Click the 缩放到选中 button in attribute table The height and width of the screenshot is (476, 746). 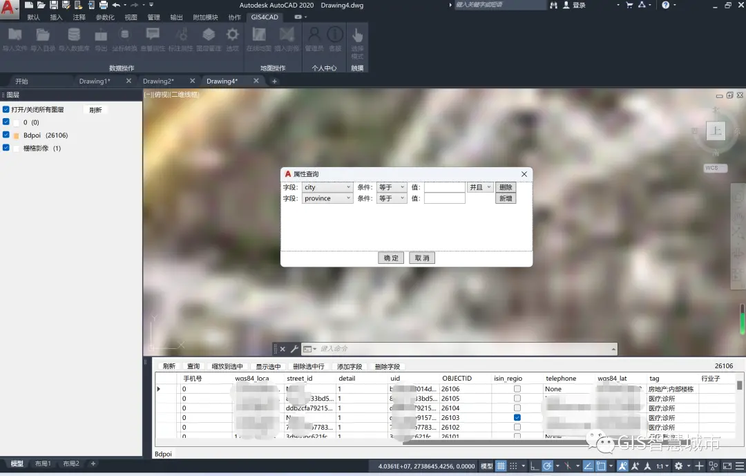click(x=227, y=367)
